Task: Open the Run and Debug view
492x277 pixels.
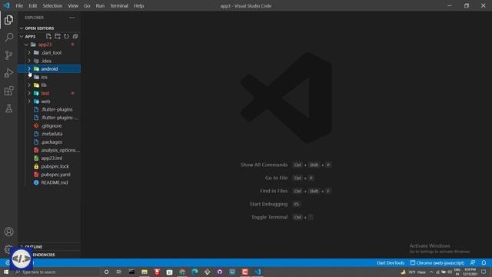Action: [8, 73]
